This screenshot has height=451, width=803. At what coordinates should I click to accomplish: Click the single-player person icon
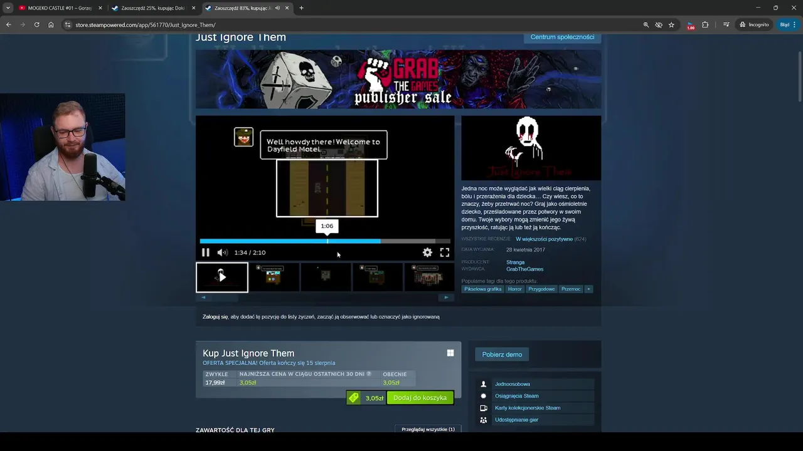point(483,384)
